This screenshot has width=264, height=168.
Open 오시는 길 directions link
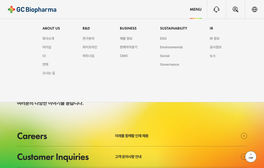pos(49,73)
